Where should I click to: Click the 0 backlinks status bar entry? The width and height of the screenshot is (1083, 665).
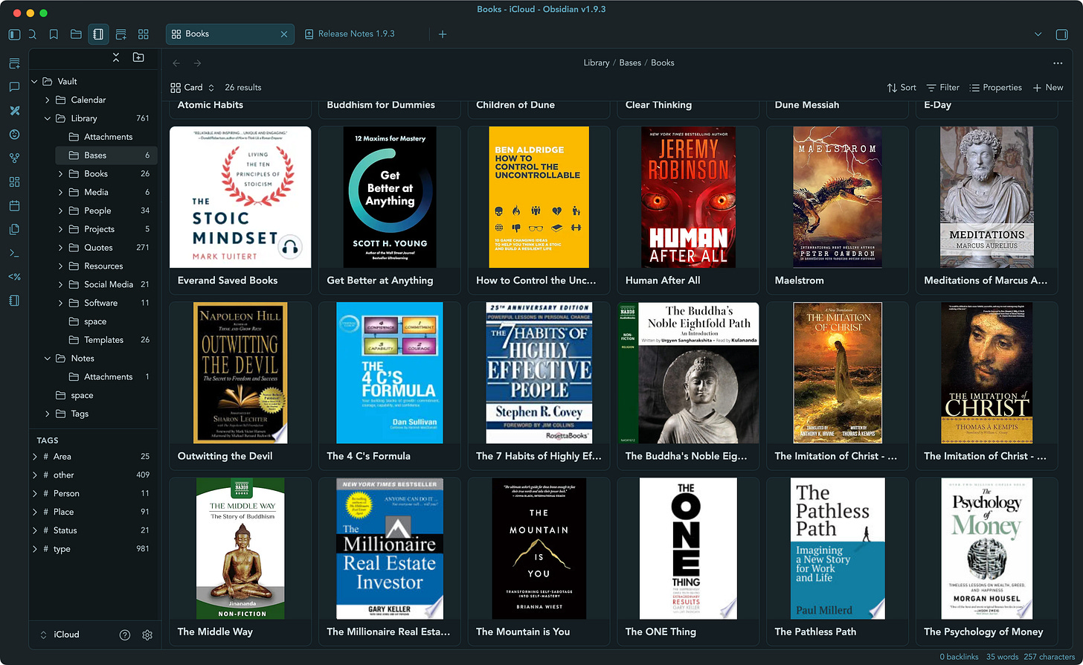pyautogui.click(x=959, y=657)
